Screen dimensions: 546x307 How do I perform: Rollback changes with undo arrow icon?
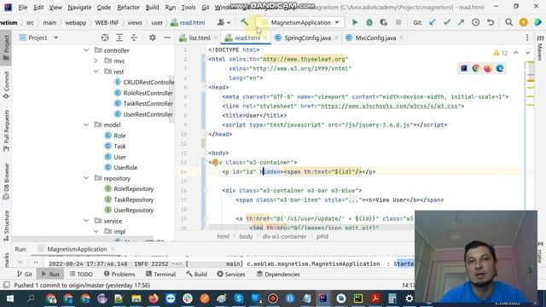[x=491, y=23]
